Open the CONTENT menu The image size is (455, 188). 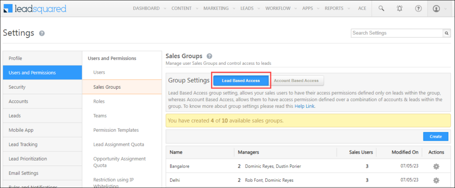coord(181,8)
